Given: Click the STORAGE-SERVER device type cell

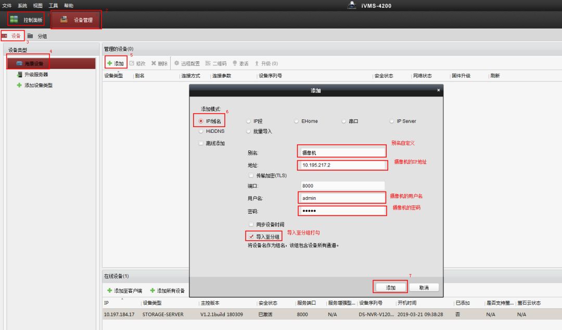Looking at the screenshot, I should [163, 314].
